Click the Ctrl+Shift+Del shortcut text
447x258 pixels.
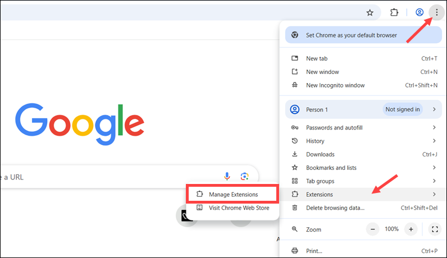click(x=419, y=208)
